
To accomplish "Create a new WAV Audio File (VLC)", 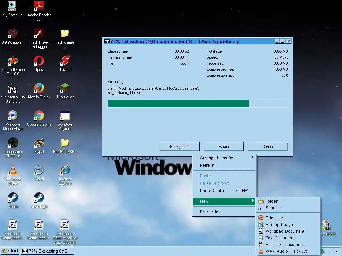I will [x=288, y=251].
